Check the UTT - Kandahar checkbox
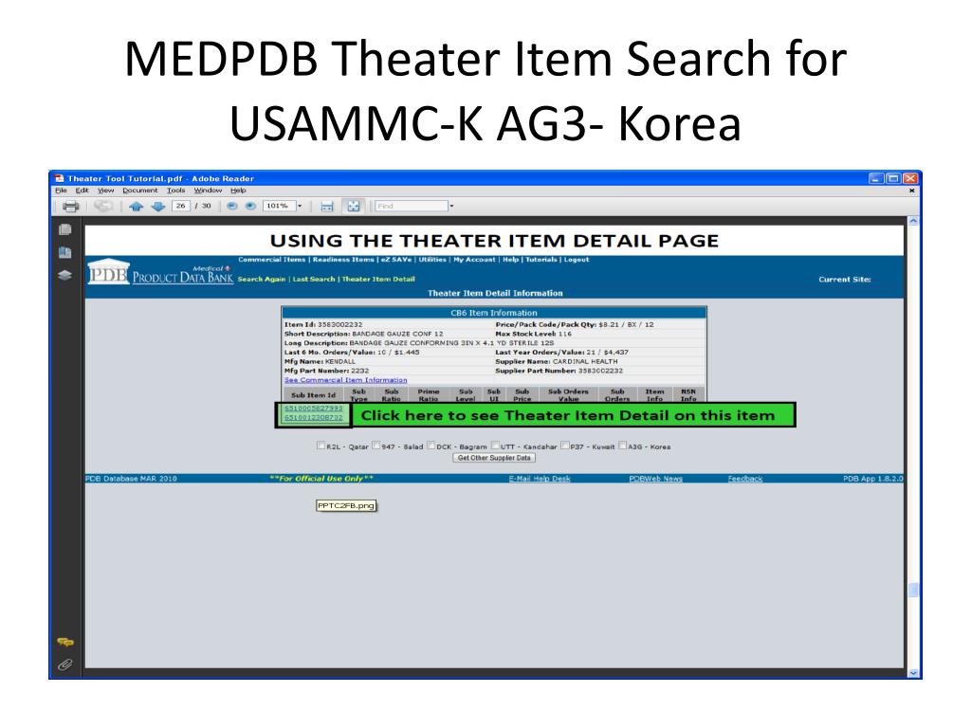 (495, 446)
